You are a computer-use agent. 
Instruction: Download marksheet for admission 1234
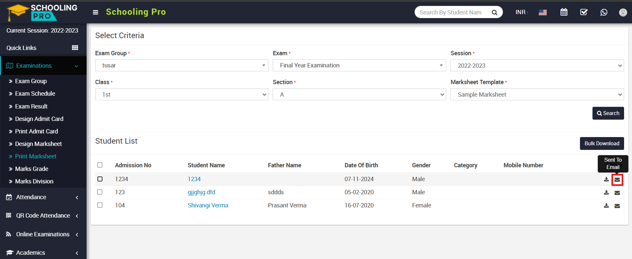pyautogui.click(x=606, y=179)
